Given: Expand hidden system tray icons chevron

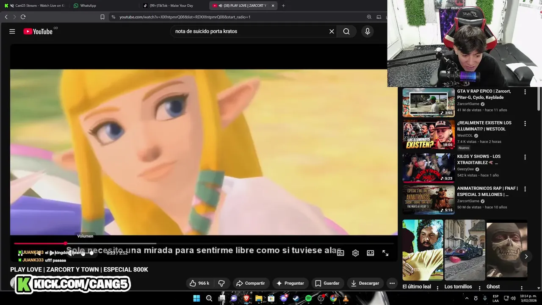Looking at the screenshot, I should click(467, 298).
